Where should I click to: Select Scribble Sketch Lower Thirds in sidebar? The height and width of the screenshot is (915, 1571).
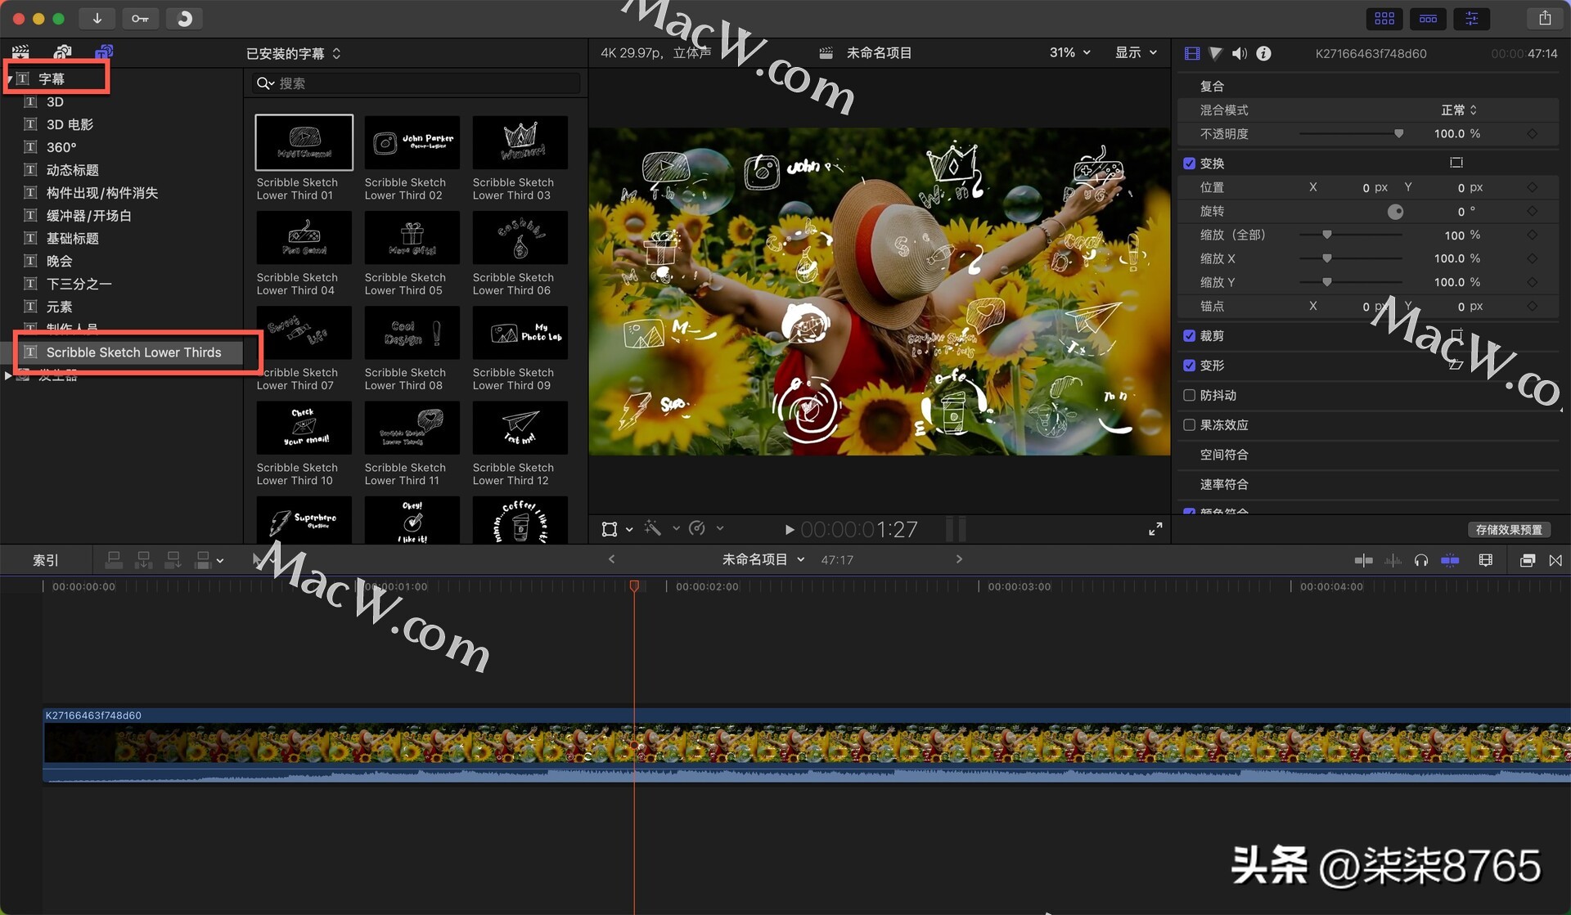coord(133,352)
